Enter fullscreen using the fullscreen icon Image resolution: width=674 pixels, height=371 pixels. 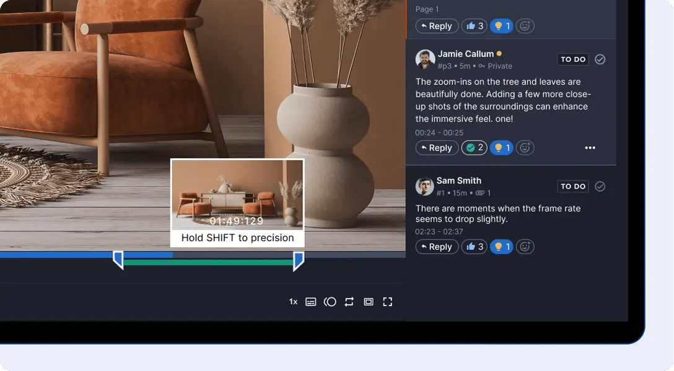coord(388,302)
